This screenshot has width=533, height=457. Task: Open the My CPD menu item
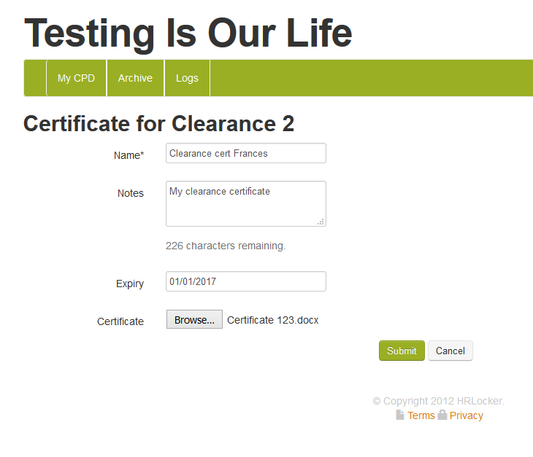click(x=76, y=78)
